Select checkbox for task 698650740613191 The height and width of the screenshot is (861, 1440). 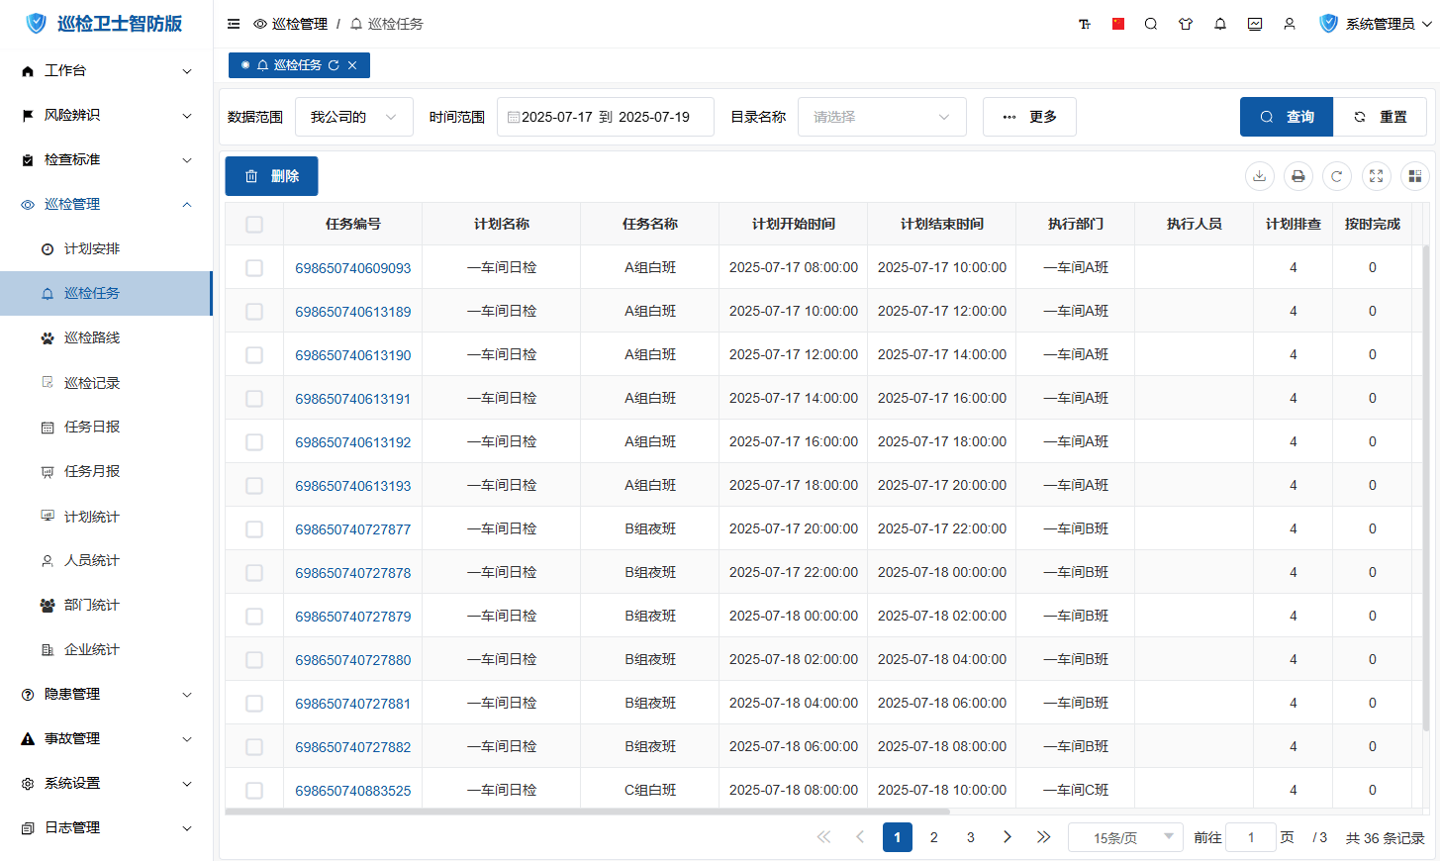pos(254,399)
